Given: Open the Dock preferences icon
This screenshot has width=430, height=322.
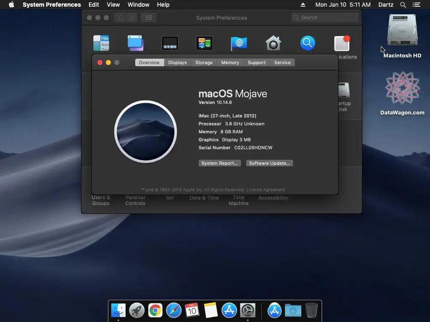Looking at the screenshot, I should pos(170,43).
